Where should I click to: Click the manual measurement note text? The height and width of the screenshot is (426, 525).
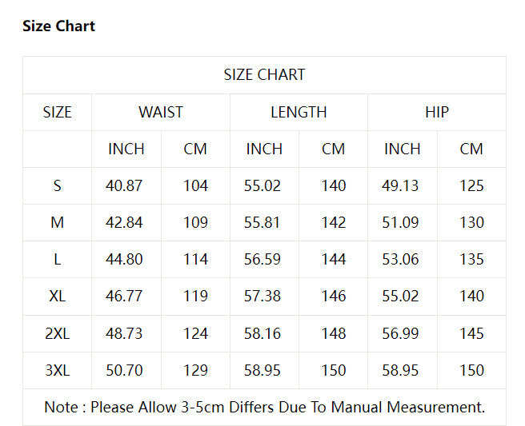point(264,407)
